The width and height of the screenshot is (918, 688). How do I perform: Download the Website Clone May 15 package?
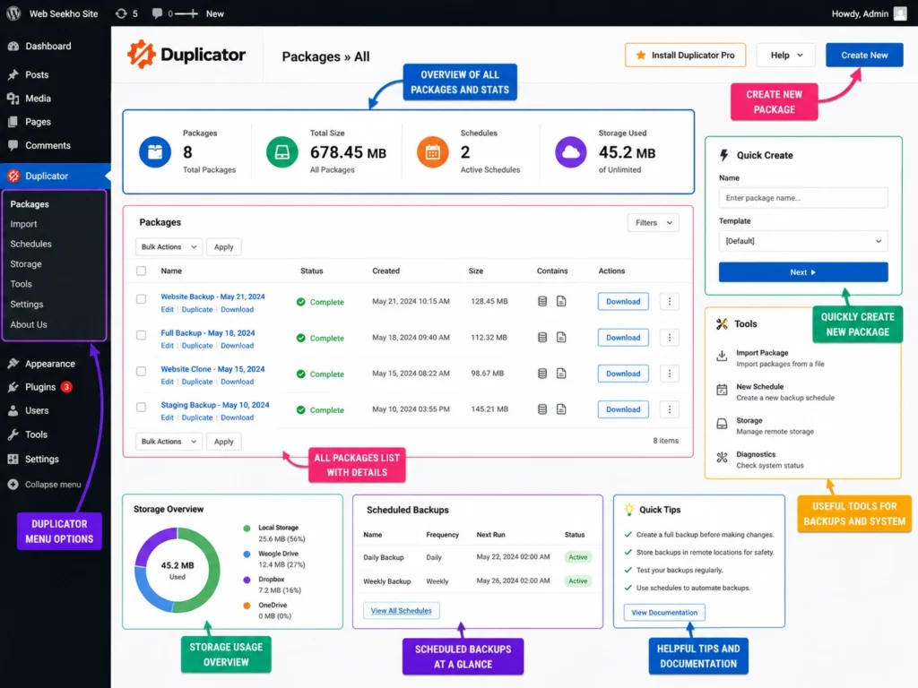[623, 374]
